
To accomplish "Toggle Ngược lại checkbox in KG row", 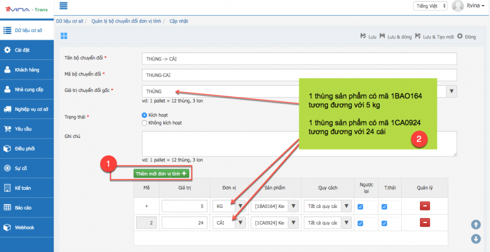I will pos(360,207).
